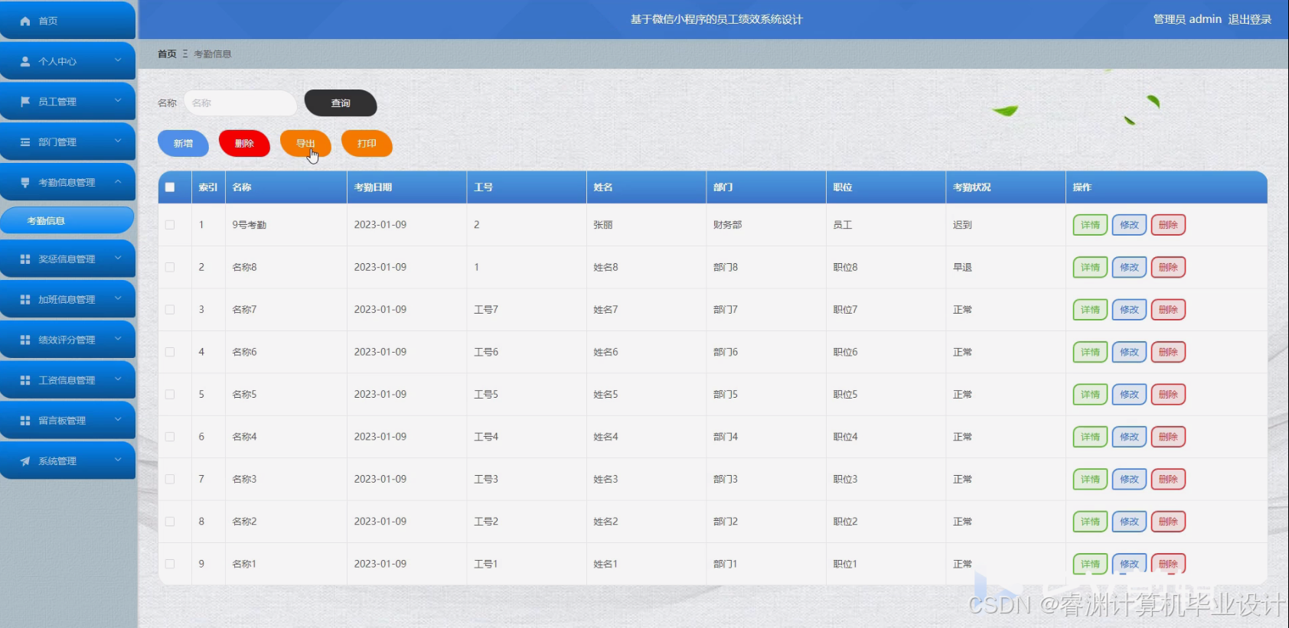Click the grid icon for 奖惩信息管理
The height and width of the screenshot is (628, 1289).
pos(25,259)
